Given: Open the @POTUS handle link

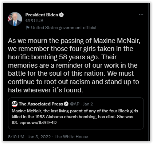Looking at the screenshot, I should pyautogui.click(x=34, y=21).
